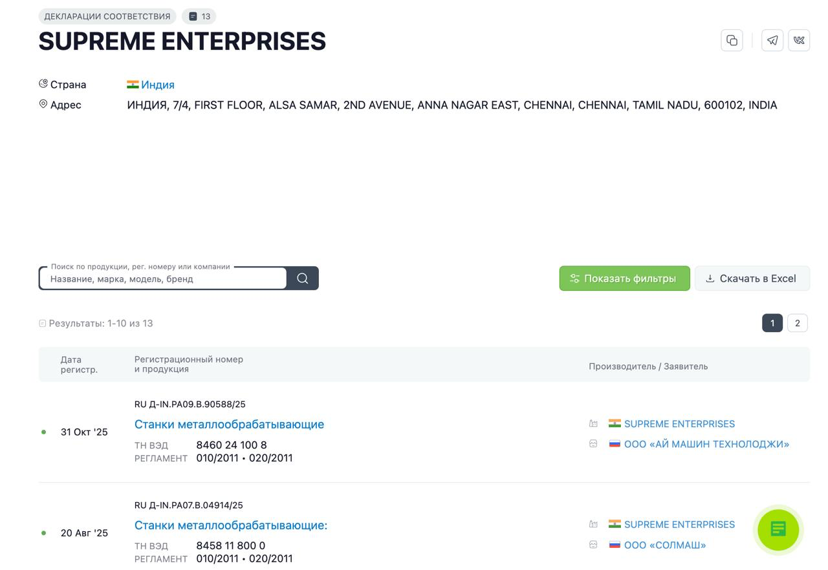The width and height of the screenshot is (828, 570).
Task: Download results with Скачать в Excel
Action: [x=752, y=279]
